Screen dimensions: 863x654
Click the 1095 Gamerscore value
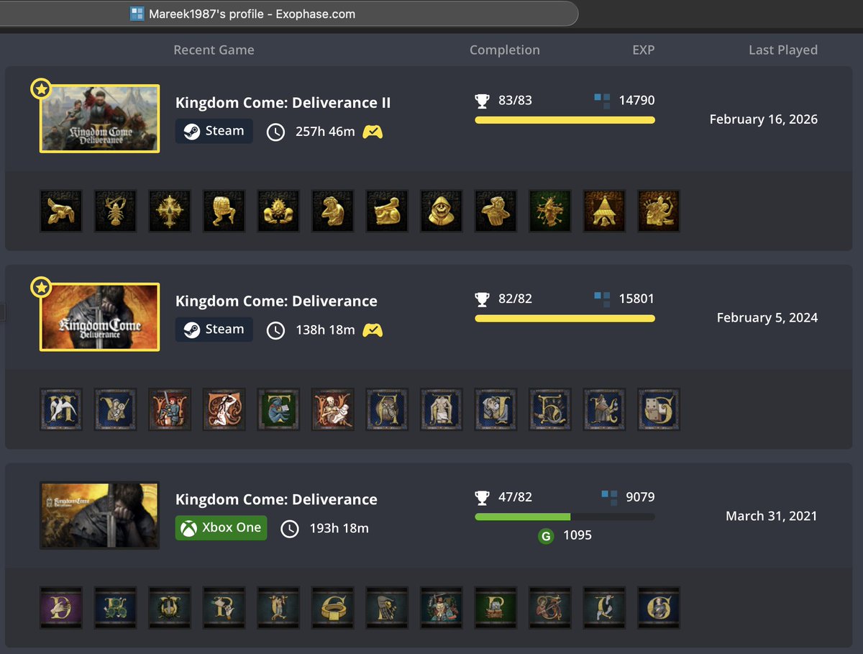point(577,535)
